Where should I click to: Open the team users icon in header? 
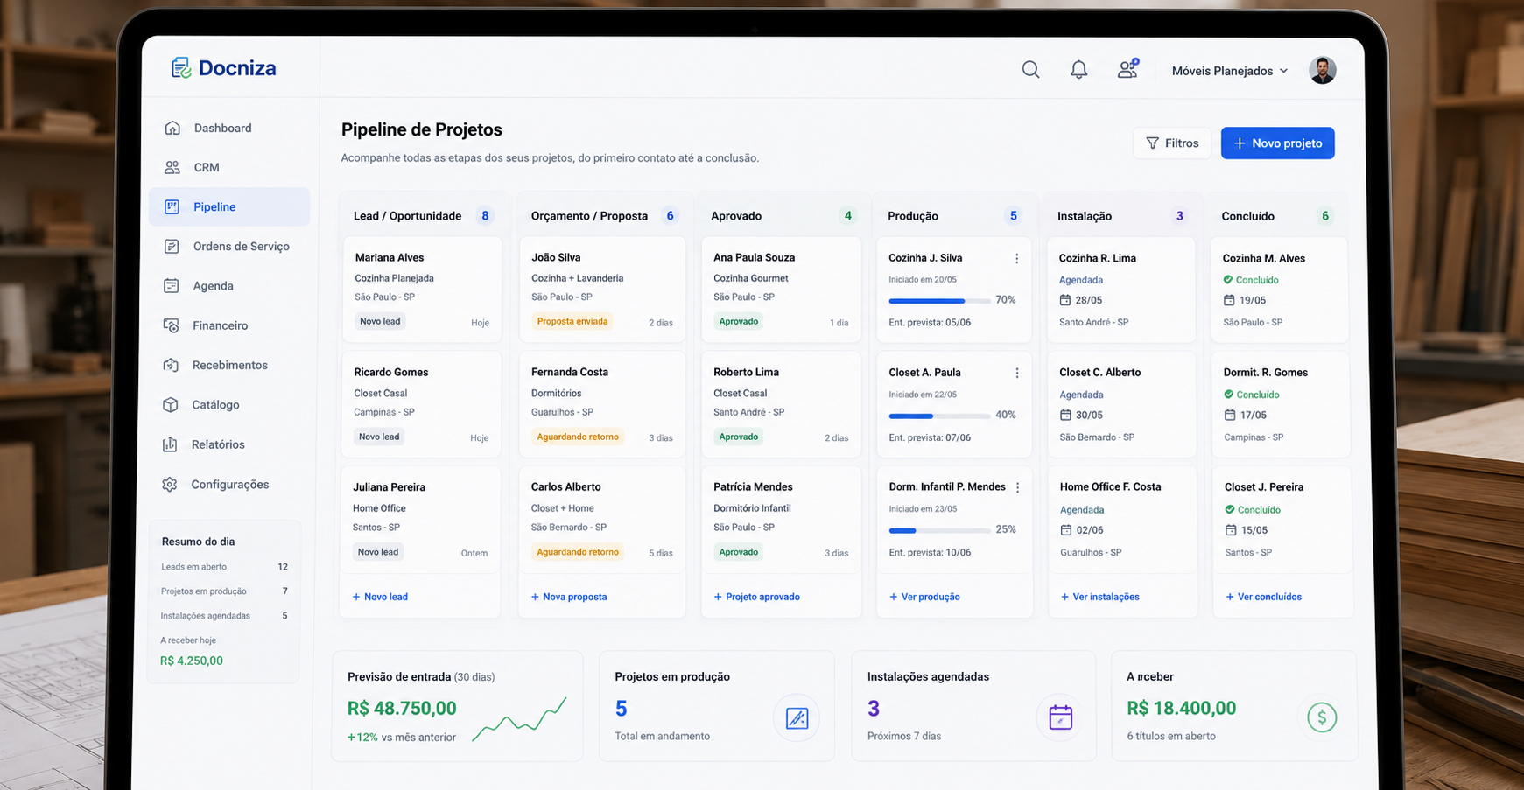tap(1127, 69)
